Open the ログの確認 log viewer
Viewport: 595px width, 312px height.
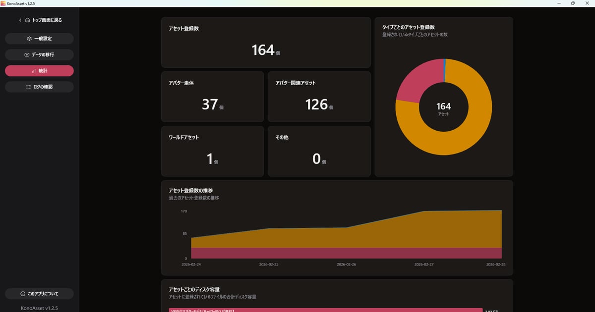click(40, 87)
